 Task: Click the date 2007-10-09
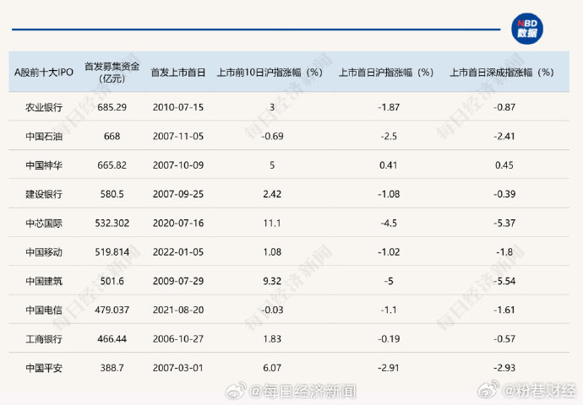pyautogui.click(x=178, y=165)
